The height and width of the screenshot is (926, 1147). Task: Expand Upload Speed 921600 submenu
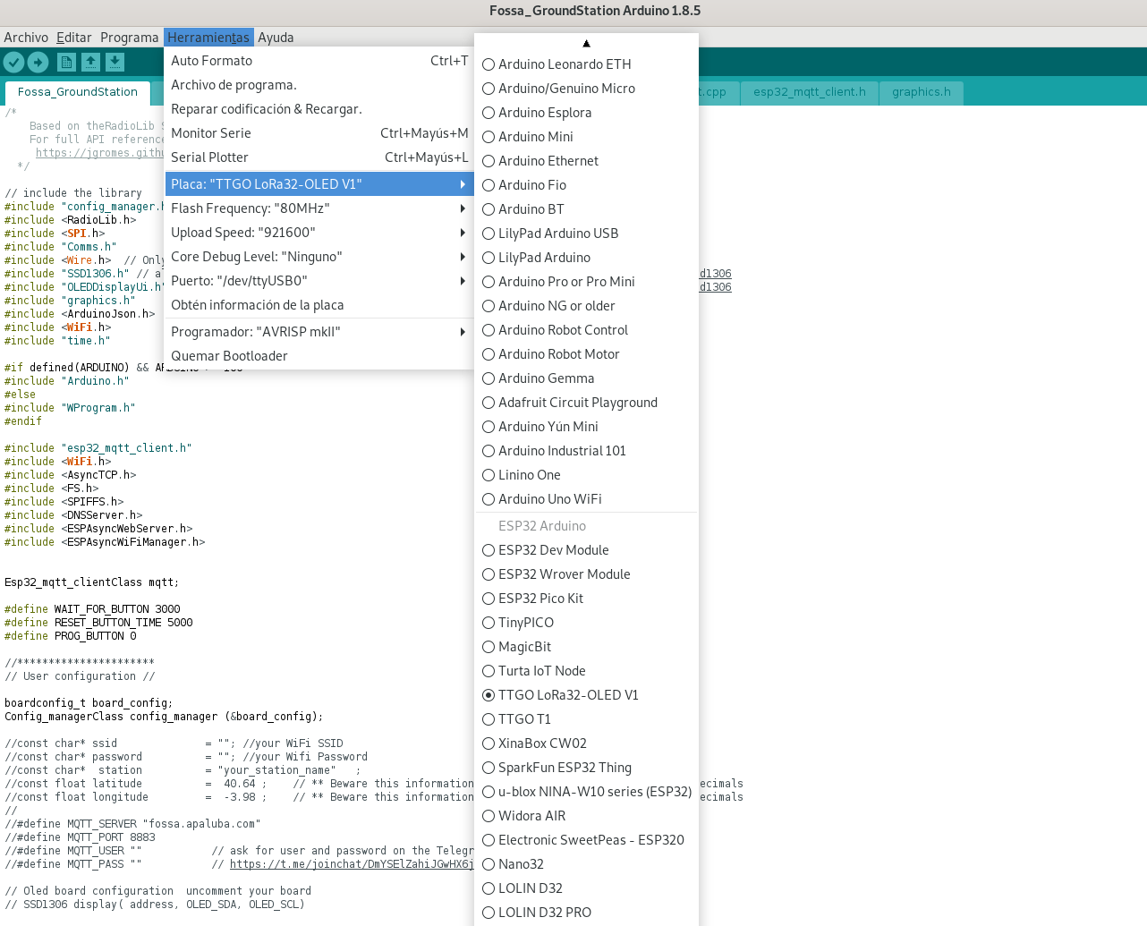pyautogui.click(x=319, y=233)
